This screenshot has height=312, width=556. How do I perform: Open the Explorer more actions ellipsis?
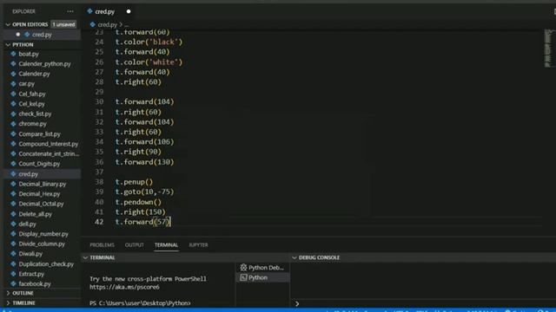tap(70, 11)
